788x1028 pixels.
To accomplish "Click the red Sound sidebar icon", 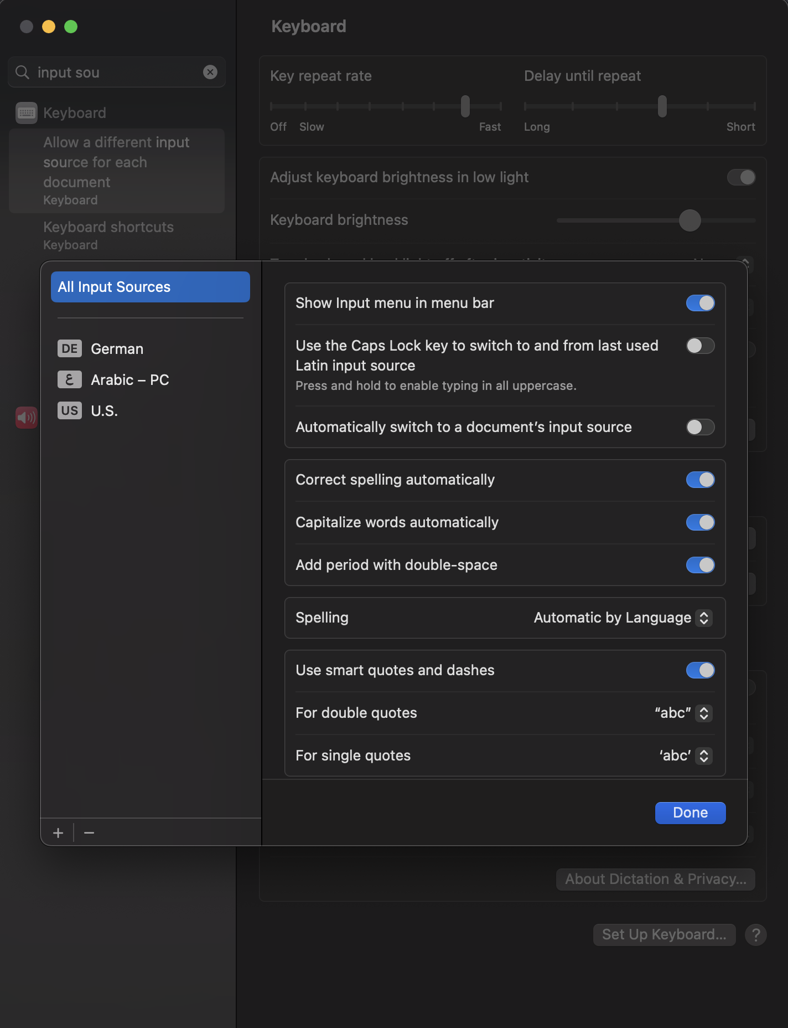I will 27,417.
